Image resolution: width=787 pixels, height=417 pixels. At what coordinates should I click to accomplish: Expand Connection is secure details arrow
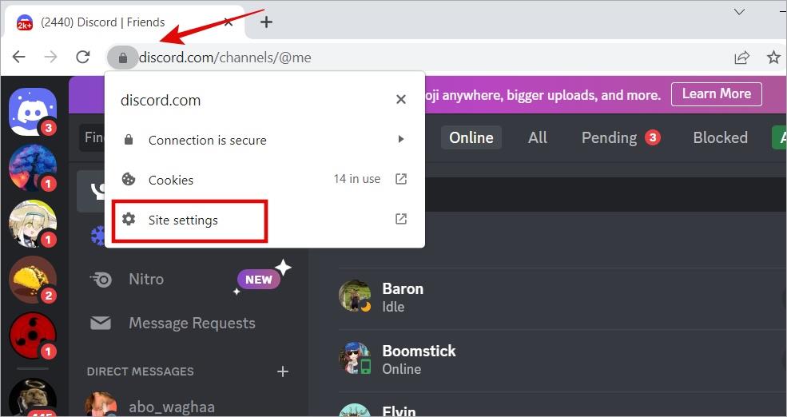click(400, 139)
